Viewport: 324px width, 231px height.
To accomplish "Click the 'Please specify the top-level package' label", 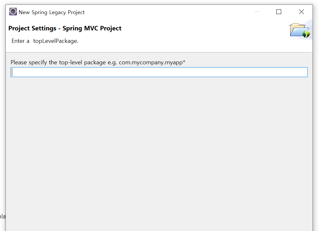I will pyautogui.click(x=98, y=62).
